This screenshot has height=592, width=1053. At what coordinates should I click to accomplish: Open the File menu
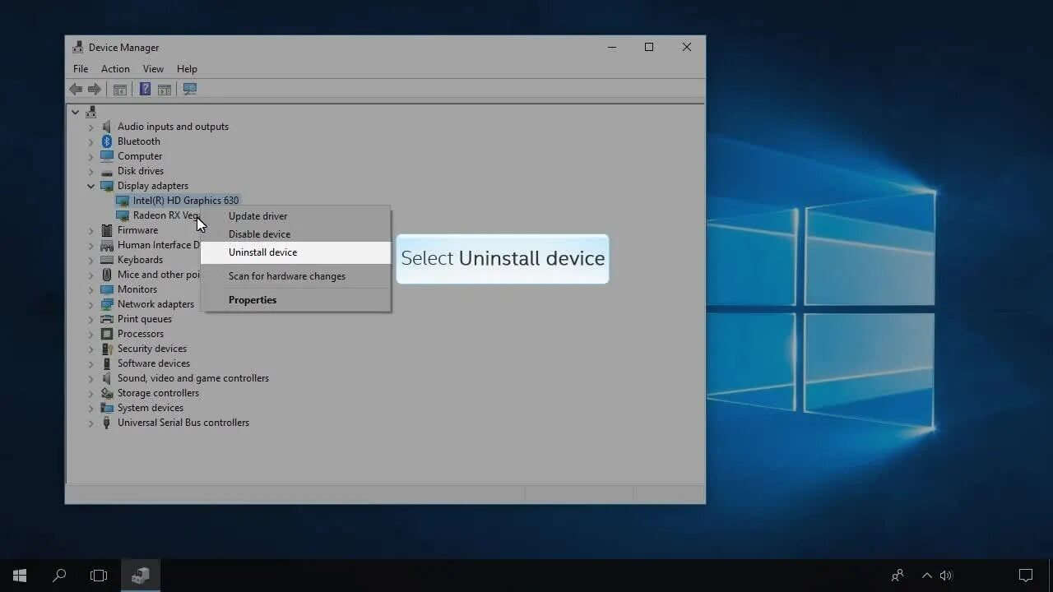click(81, 69)
